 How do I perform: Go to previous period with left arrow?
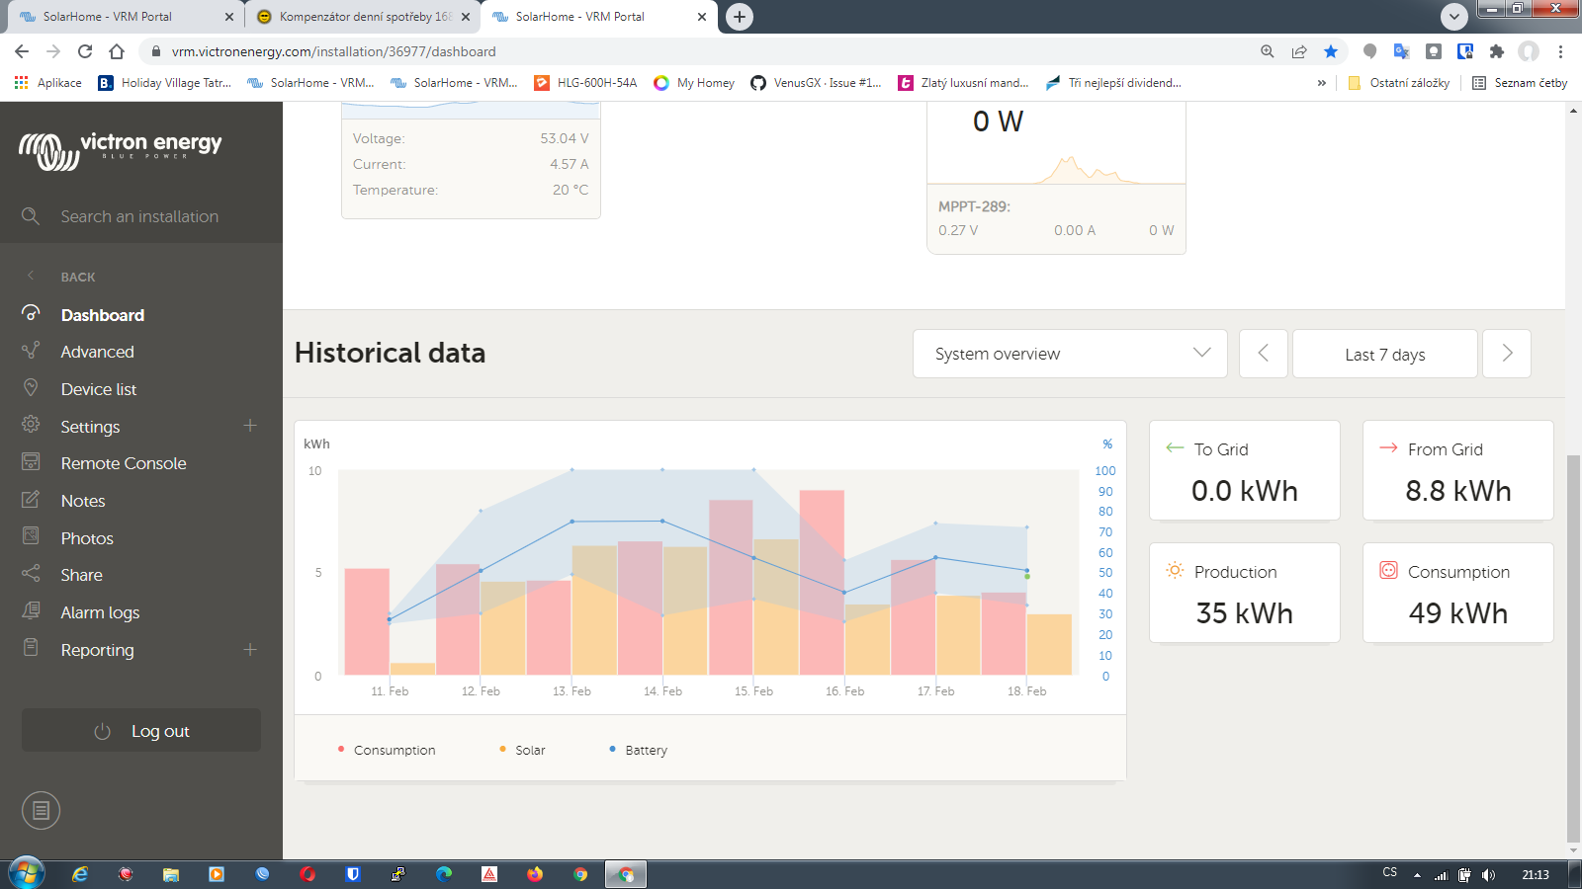(1263, 354)
